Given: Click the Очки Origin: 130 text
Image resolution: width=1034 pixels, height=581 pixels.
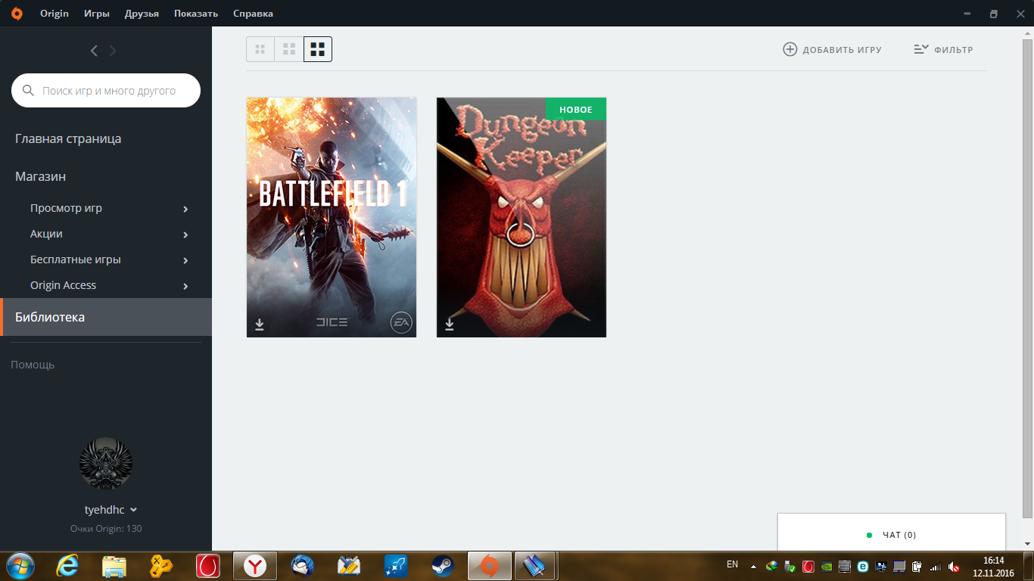Looking at the screenshot, I should (106, 529).
